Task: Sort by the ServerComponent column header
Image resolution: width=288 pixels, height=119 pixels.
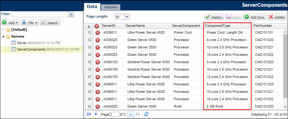Action: click(187, 26)
